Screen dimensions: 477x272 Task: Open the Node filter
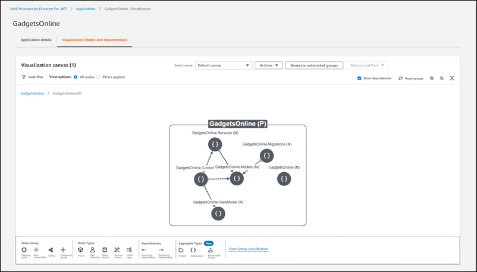tap(32, 77)
